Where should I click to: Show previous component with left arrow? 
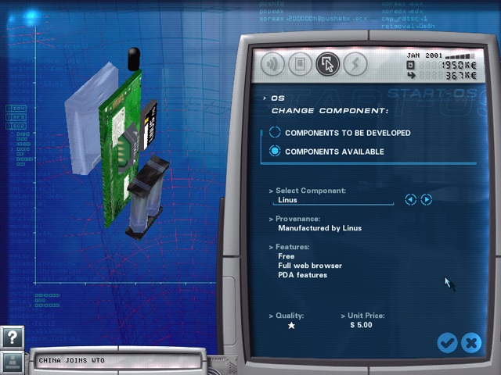coord(410,200)
